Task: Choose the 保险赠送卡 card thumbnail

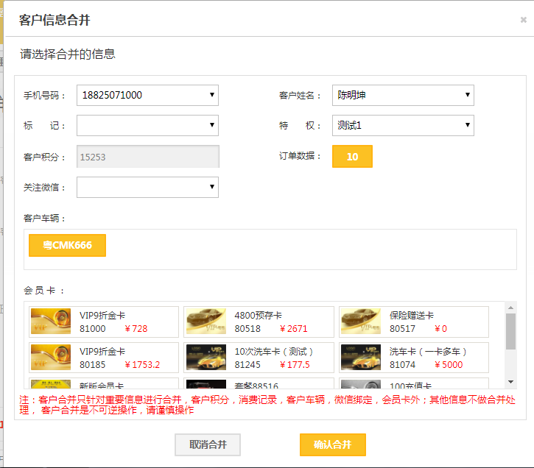Action: (x=361, y=322)
